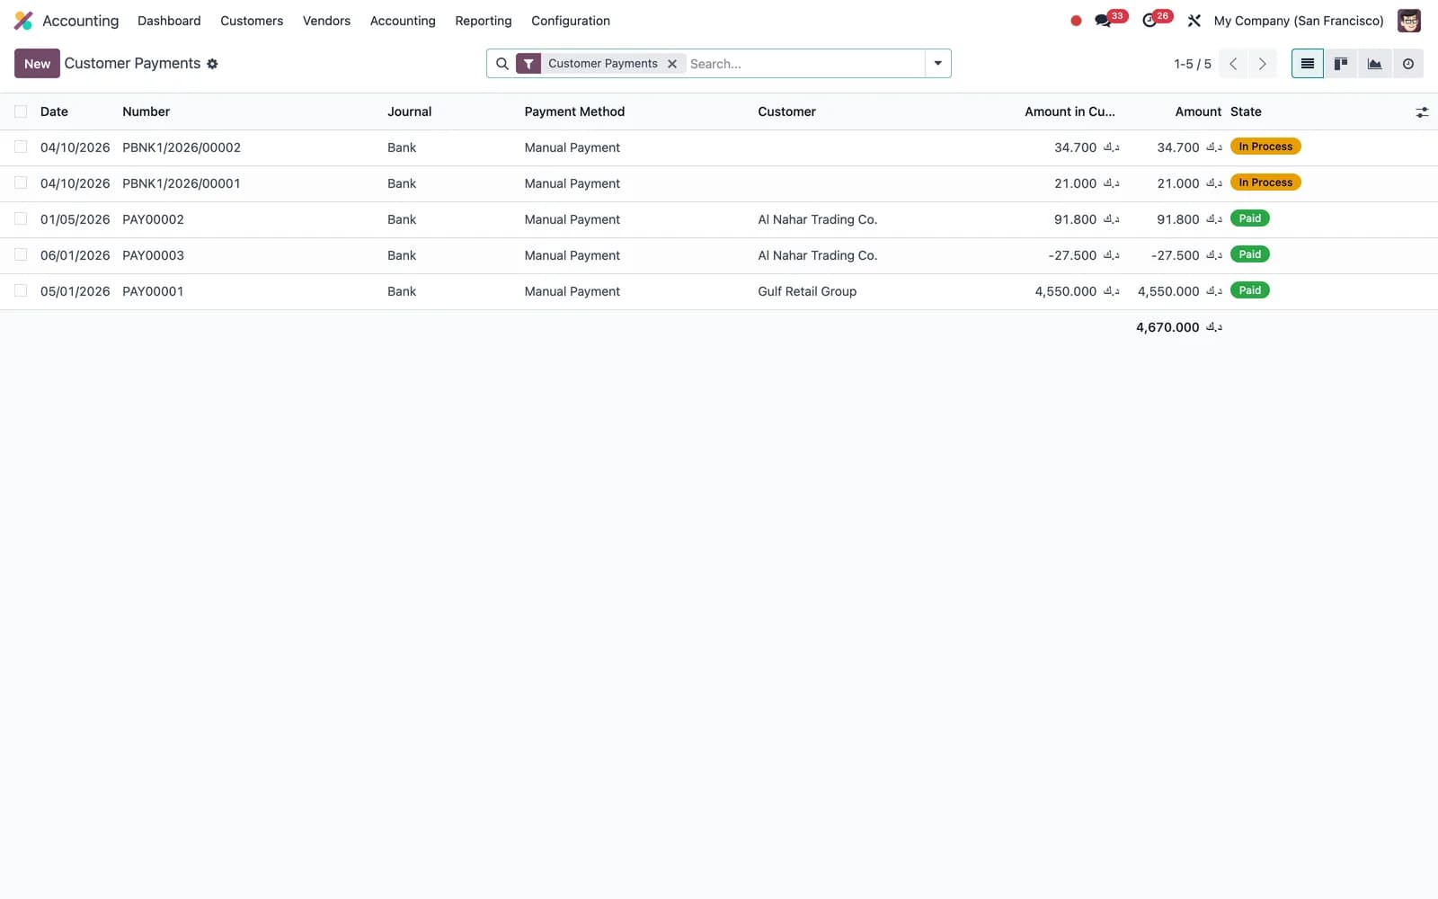Open the Customers menu

coord(252,21)
